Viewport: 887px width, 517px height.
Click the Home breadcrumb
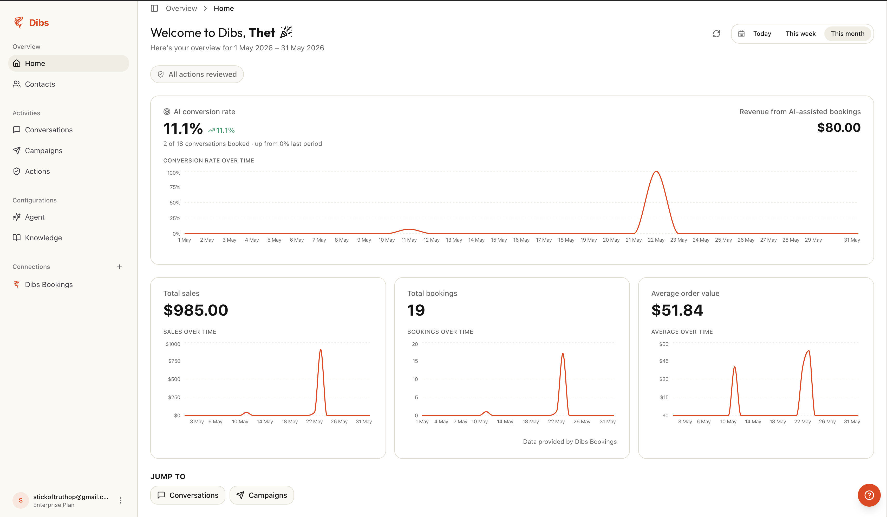pyautogui.click(x=224, y=9)
